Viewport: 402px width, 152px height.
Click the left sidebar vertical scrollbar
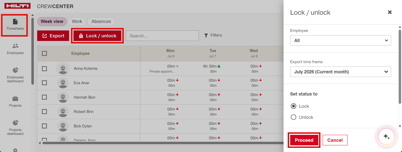[33, 51]
